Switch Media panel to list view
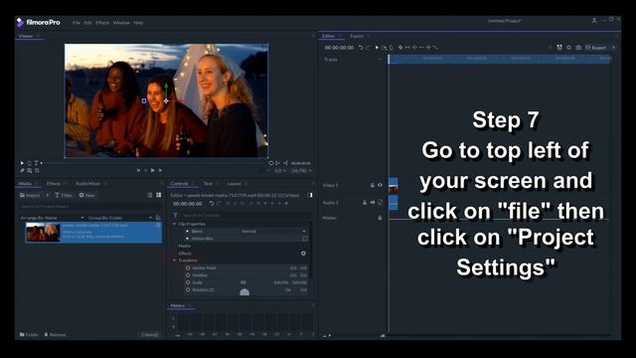Screen dimensions: 636x358 point(150,195)
